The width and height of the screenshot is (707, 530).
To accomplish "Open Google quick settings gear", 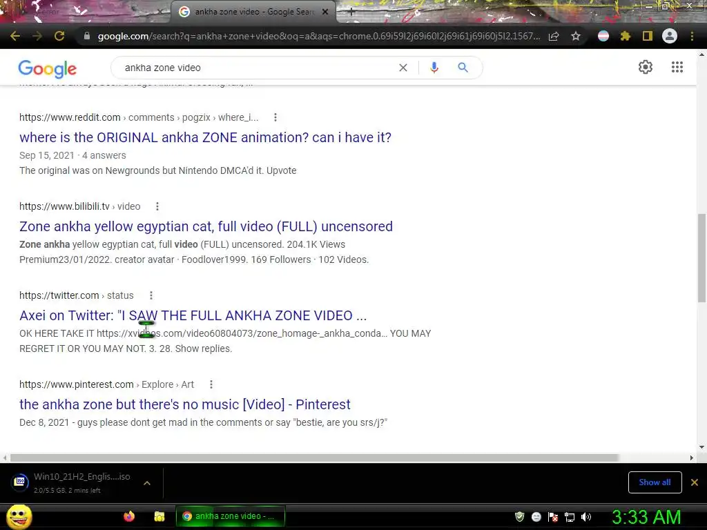I will tap(646, 67).
